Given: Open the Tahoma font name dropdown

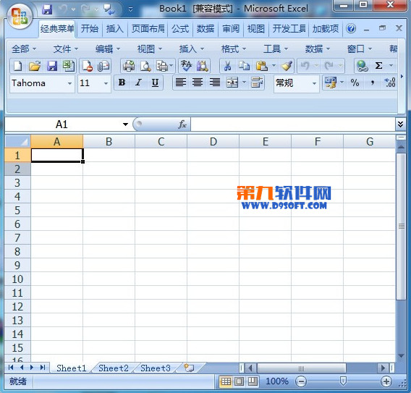Looking at the screenshot, I should (69, 83).
